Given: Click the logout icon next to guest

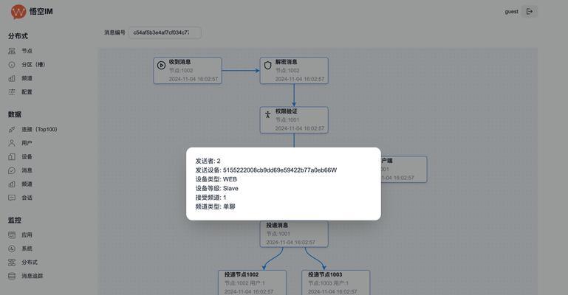Looking at the screenshot, I should (530, 12).
